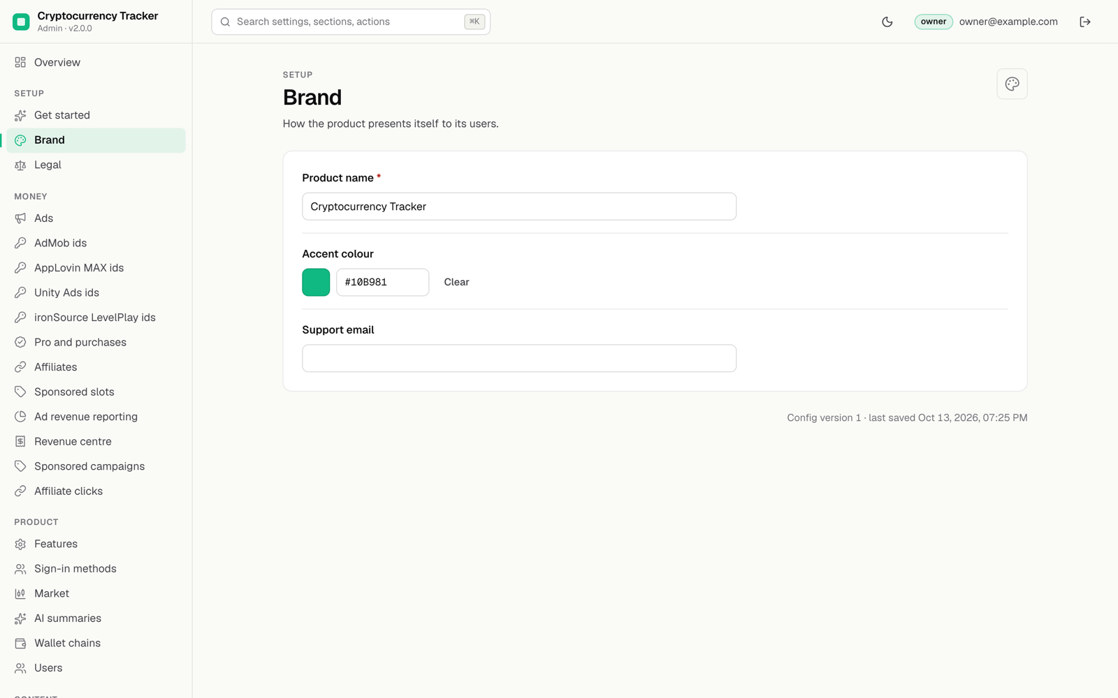Viewport: 1118px width, 698px height.
Task: Click the Revenue centre receipt icon
Action: [x=20, y=441]
